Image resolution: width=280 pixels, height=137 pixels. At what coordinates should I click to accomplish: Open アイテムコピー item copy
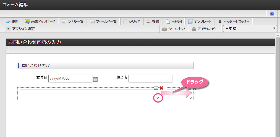click(x=205, y=29)
